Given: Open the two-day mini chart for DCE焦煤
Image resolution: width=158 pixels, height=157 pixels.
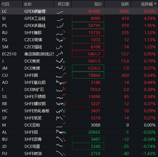Looking at the screenshot, I should 61,68.
